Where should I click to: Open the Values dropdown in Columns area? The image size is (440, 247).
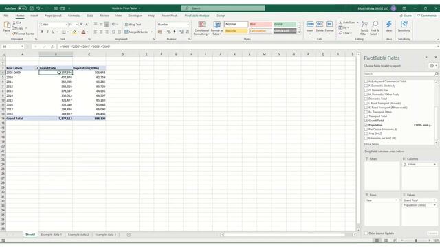[434, 165]
